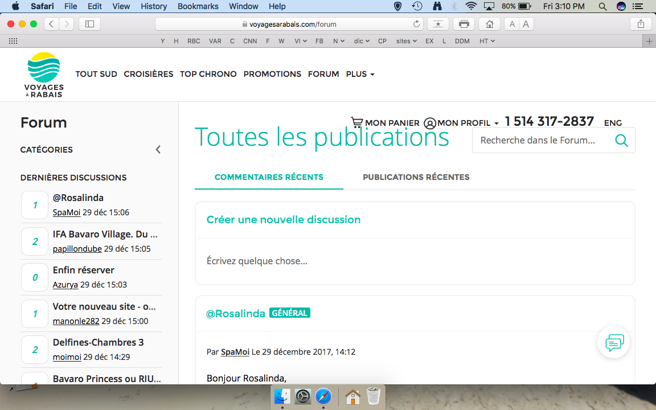
Task: Click the shopping cart icon for Mon Panier
Action: click(357, 122)
